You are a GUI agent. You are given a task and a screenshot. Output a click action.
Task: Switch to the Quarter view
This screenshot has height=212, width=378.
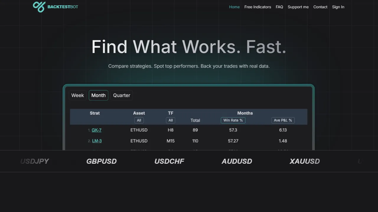tap(121, 95)
